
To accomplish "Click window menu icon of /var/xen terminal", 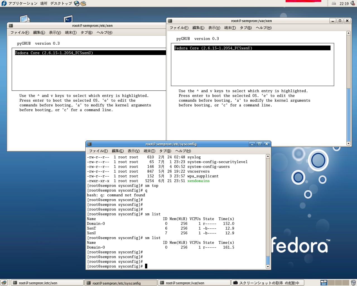I will [x=170, y=21].
